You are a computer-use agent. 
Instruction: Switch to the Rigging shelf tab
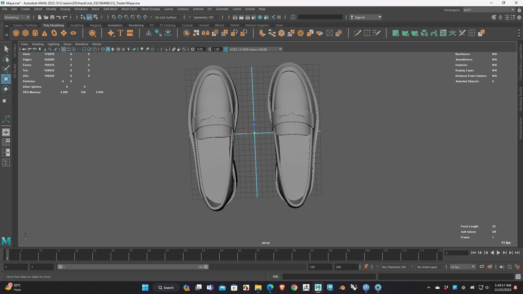click(96, 25)
